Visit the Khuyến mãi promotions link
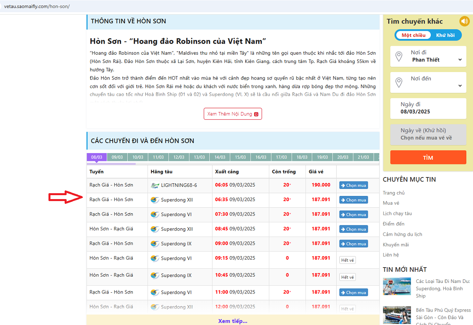The height and width of the screenshot is (325, 473). point(396,244)
